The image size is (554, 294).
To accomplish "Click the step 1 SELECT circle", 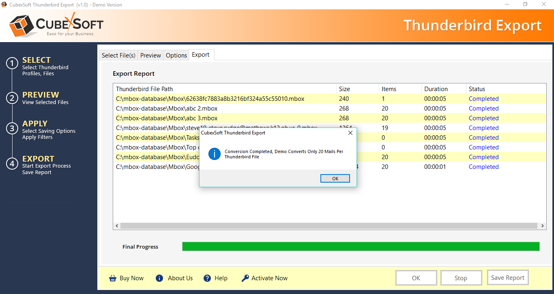I will click(x=12, y=63).
